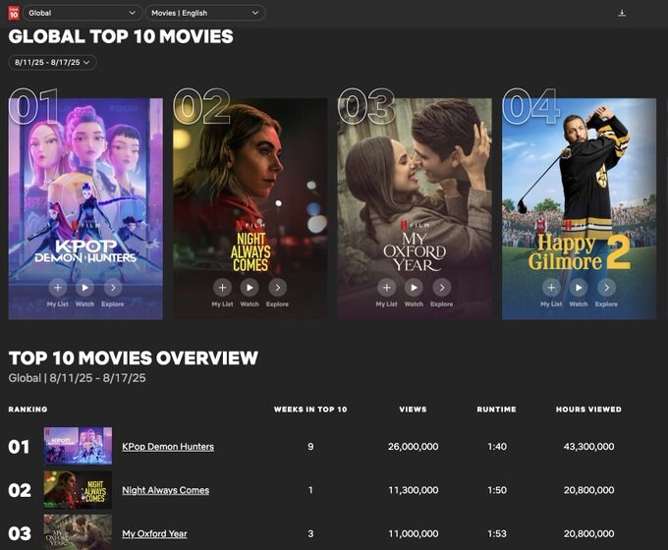This screenshot has height=550, width=668.
Task: Play Night Always Comes
Action: 250,288
